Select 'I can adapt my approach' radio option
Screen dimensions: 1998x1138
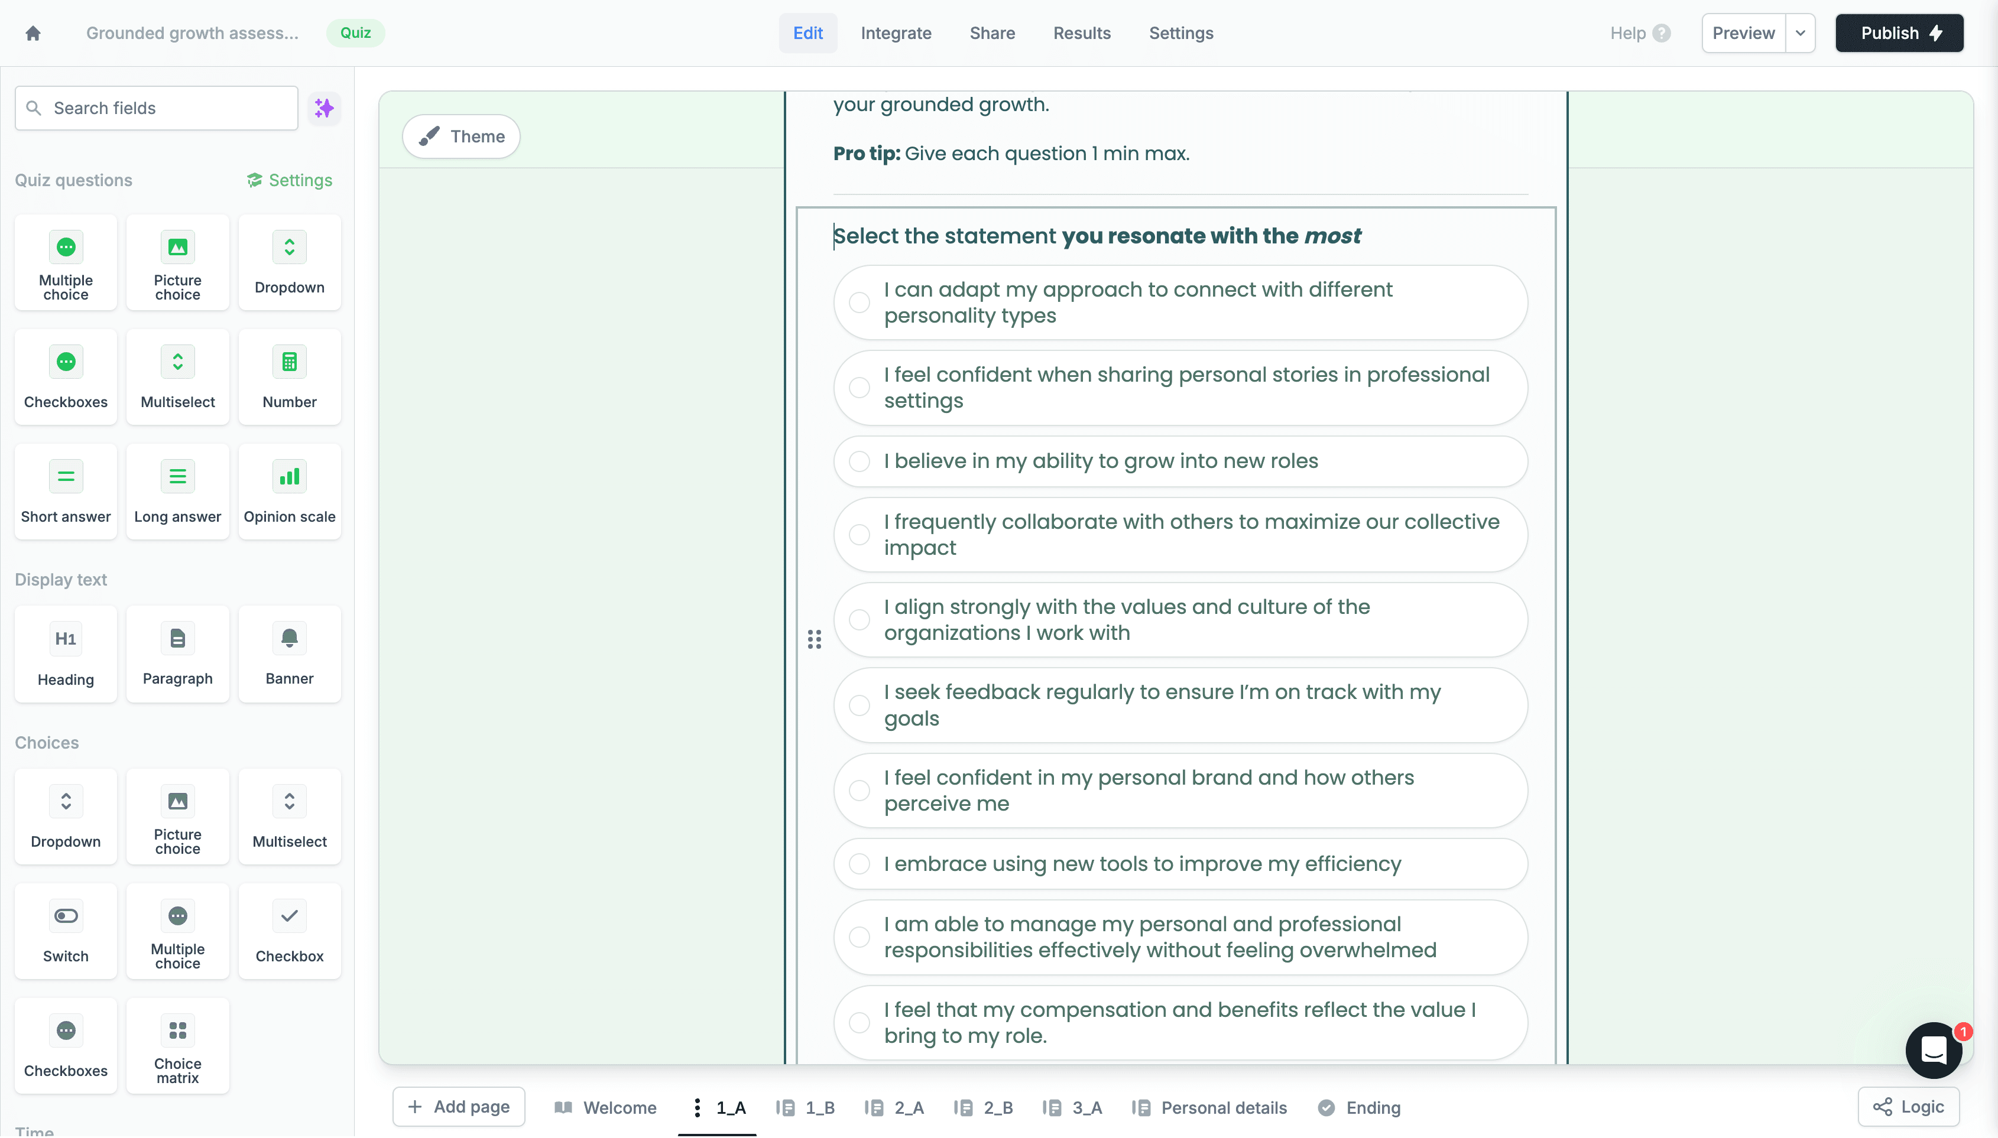point(859,303)
